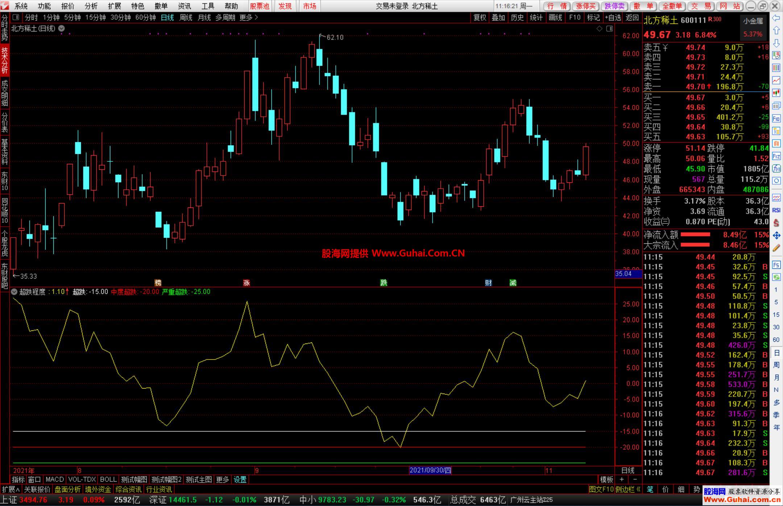Open the 系统 menu
783x506 pixels.
(21, 6)
